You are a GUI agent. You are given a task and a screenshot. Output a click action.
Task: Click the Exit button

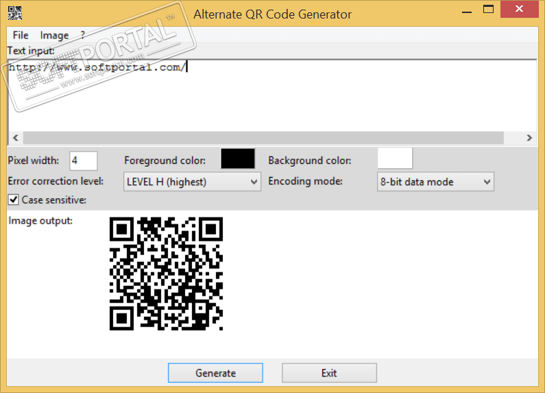[x=329, y=373]
